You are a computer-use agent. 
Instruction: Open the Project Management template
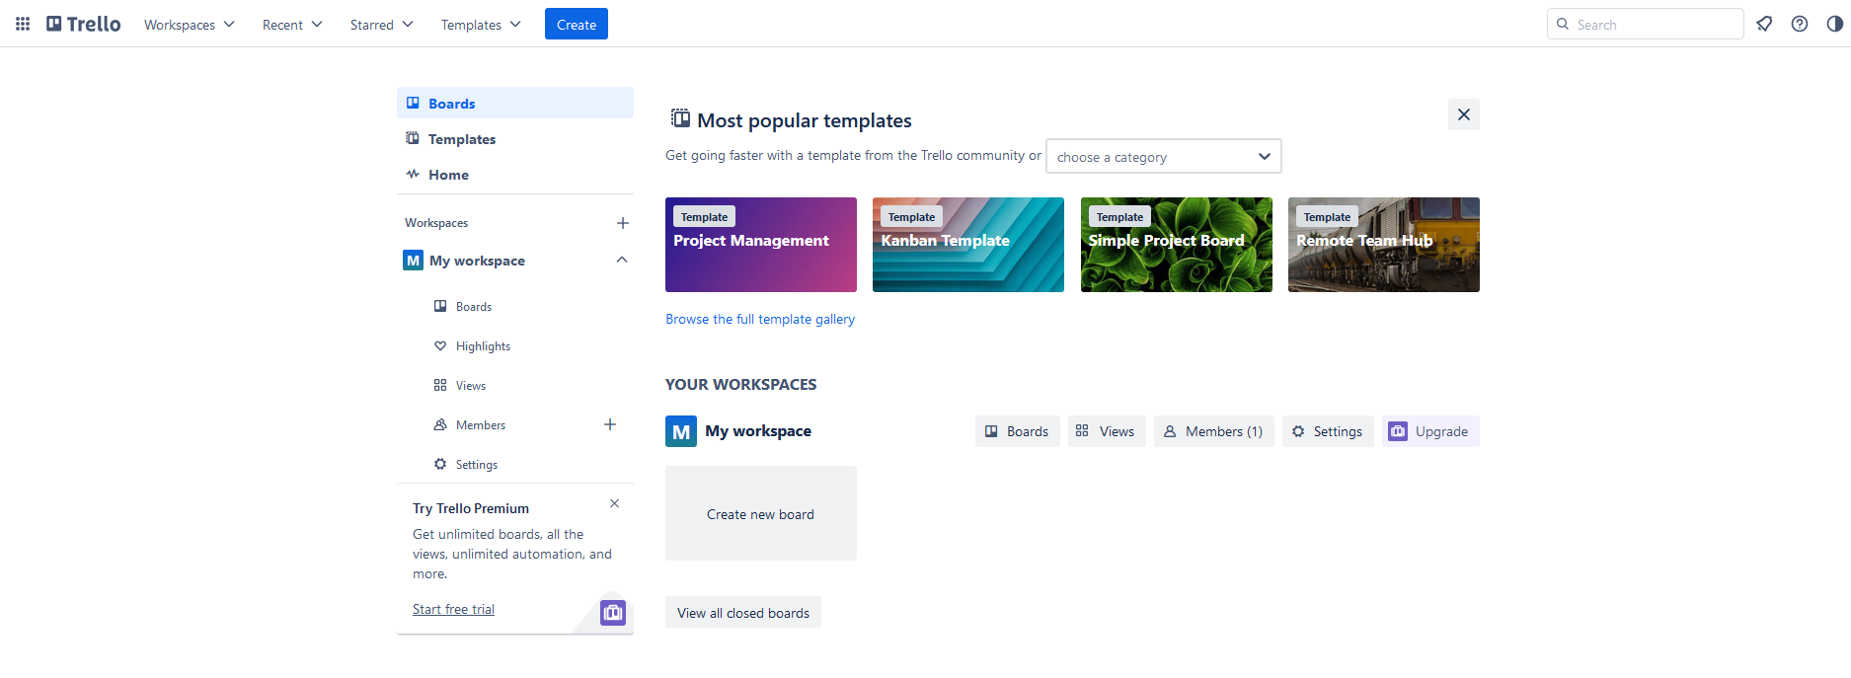[x=761, y=245]
